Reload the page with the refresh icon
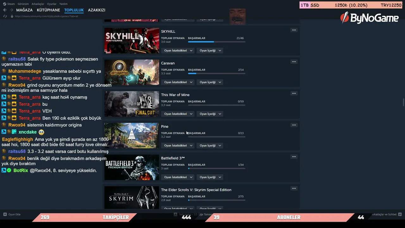405x228 pixels. (x=5, y=16)
